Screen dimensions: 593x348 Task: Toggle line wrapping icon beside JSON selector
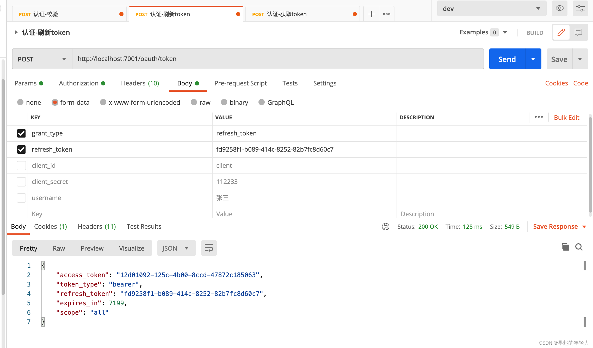click(x=208, y=248)
